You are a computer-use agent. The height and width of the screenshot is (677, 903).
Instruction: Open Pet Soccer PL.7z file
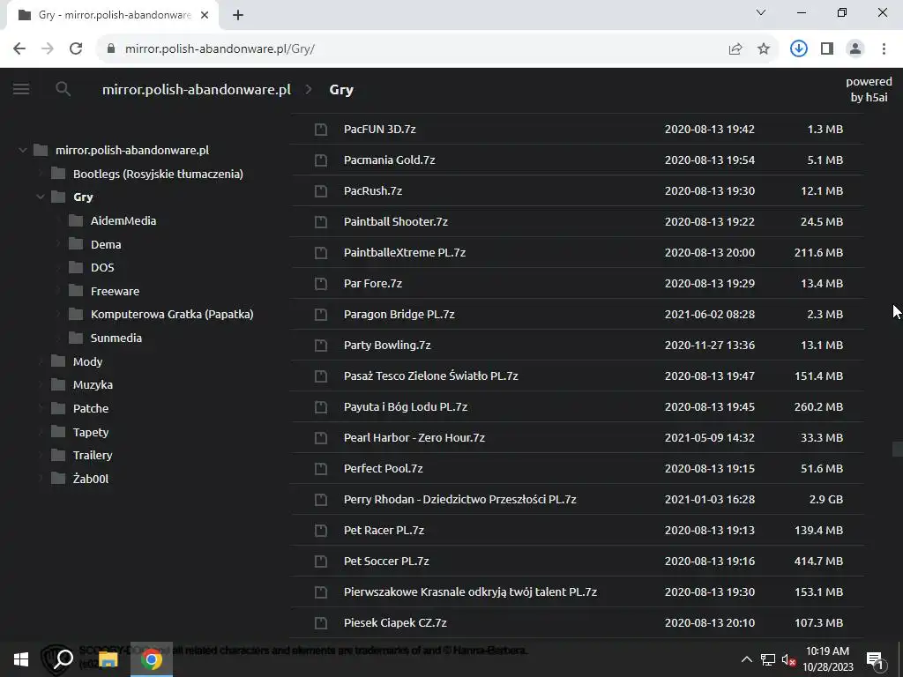pos(386,562)
